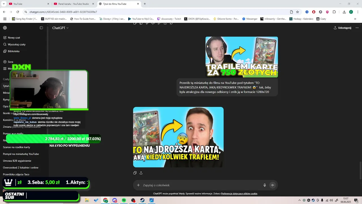The width and height of the screenshot is (362, 204).
Task: Copy the generated image below the reply
Action: click(x=135, y=173)
